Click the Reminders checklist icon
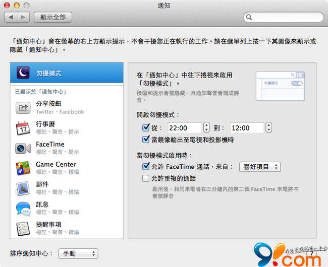This screenshot has width=328, height=267. pos(23,229)
